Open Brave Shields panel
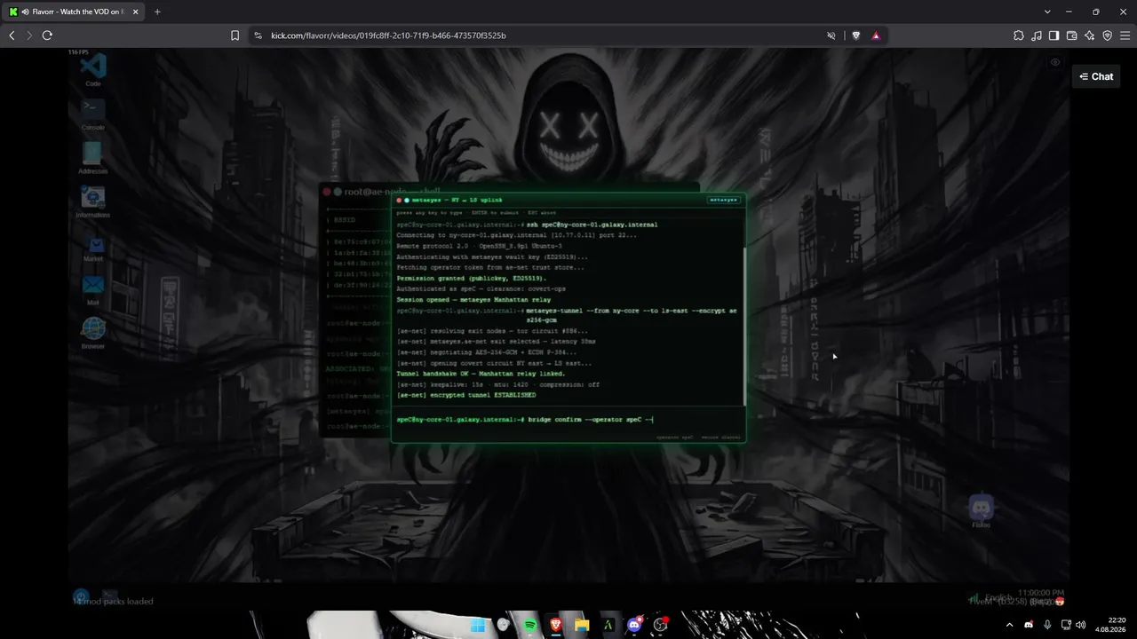 855,35
